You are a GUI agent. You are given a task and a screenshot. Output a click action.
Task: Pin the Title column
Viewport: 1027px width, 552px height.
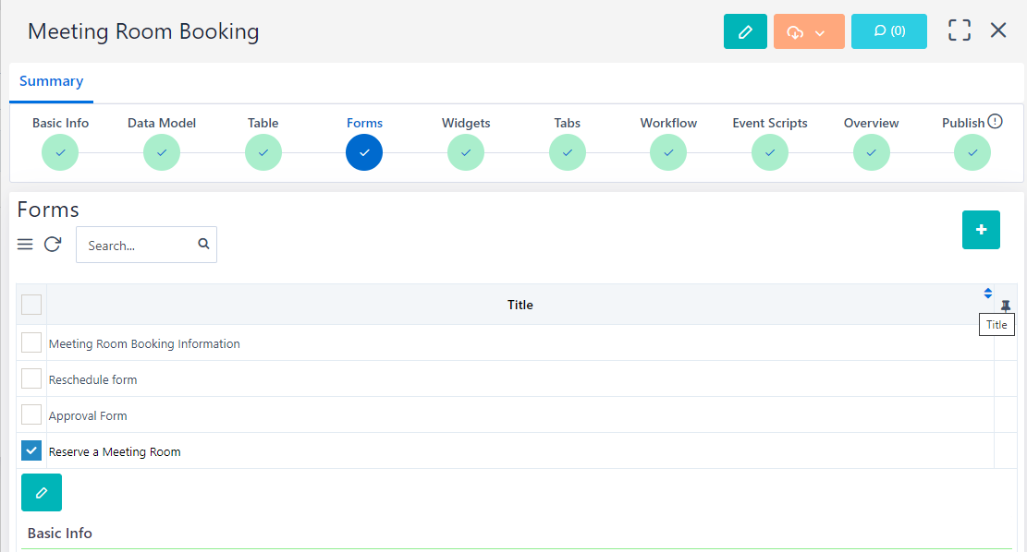point(1006,306)
